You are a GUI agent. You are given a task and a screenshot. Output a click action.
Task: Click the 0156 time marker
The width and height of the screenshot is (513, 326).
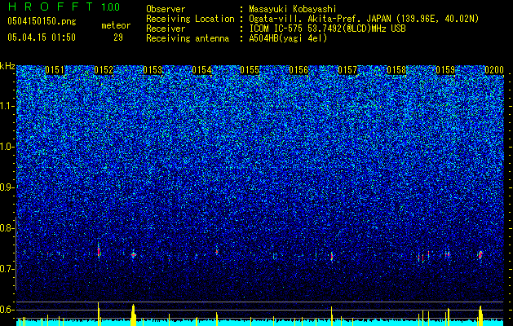pos(299,70)
